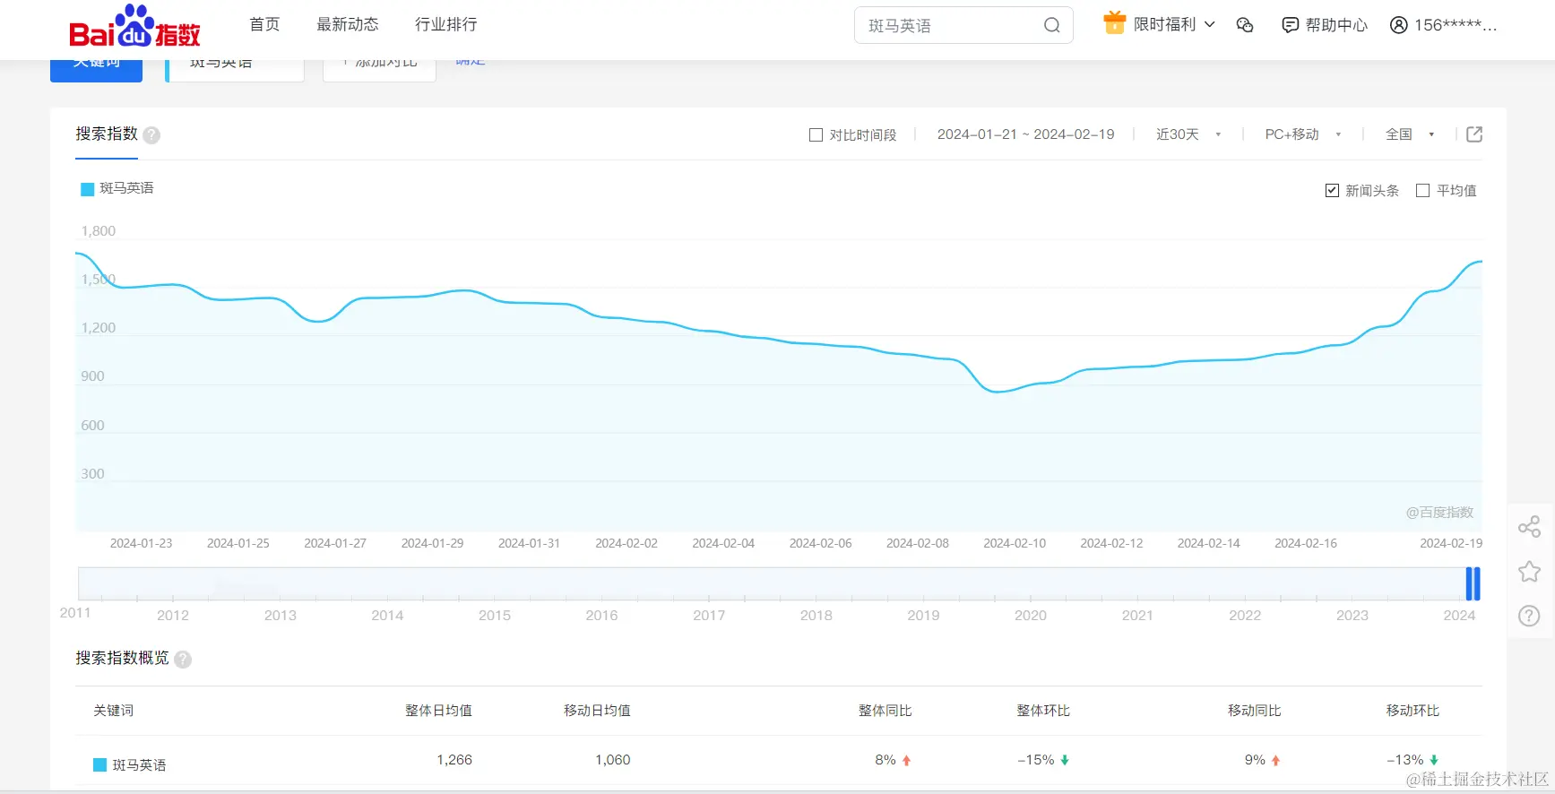Click blue square in 斑马英语 table row
The width and height of the screenshot is (1555, 794).
click(x=100, y=764)
